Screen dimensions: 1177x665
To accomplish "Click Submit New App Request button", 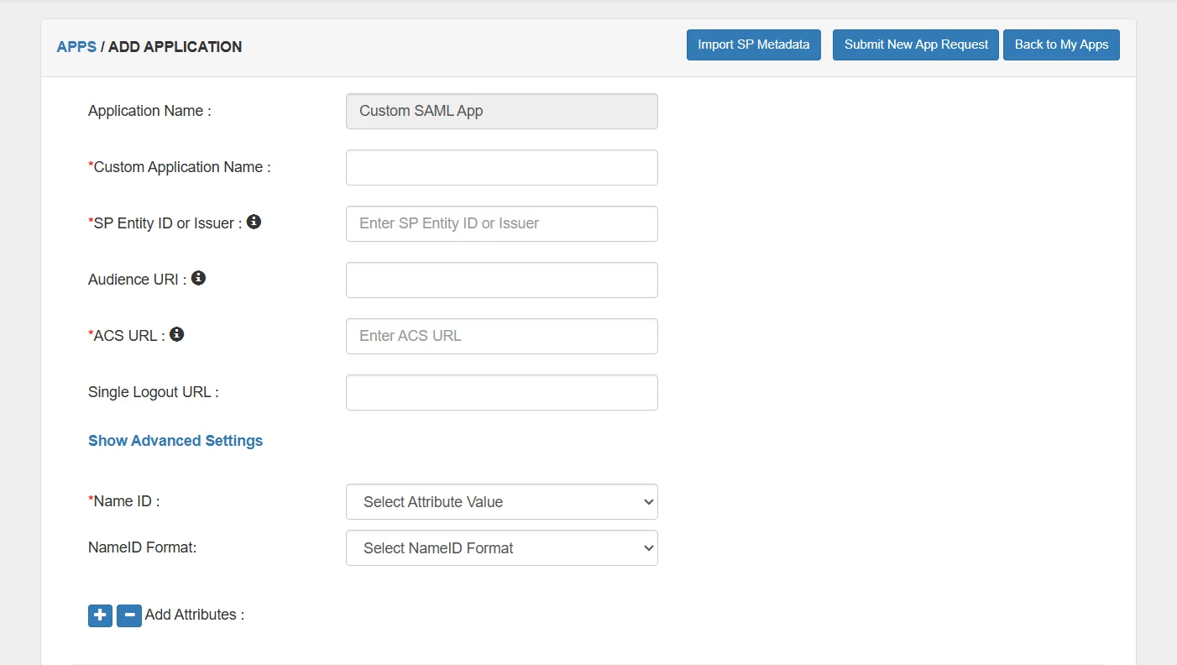I will pyautogui.click(x=916, y=45).
